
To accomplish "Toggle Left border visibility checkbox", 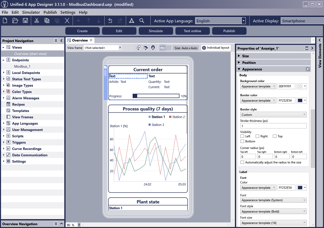I will pos(242,136).
